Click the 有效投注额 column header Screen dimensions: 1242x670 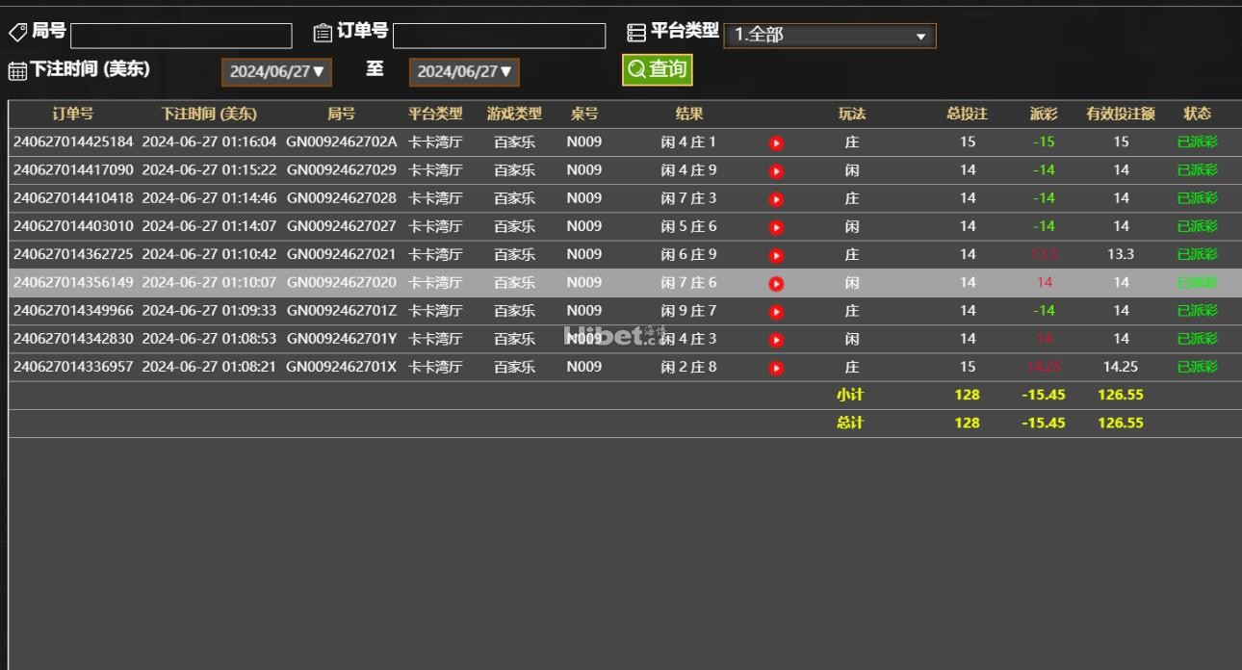coord(1121,114)
